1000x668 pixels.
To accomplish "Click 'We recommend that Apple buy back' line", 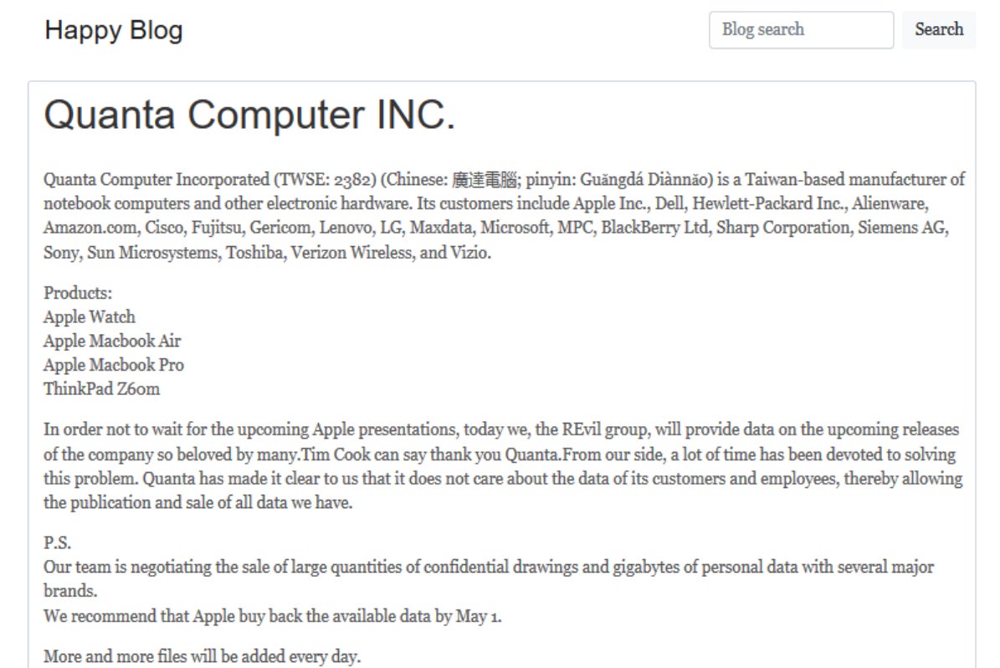I will [272, 616].
